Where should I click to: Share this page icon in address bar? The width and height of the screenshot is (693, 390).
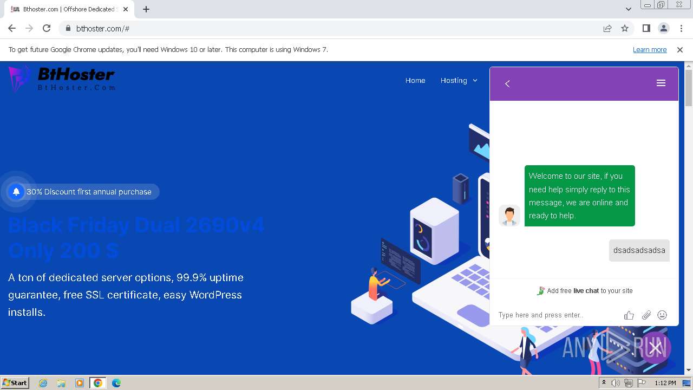pos(607,28)
